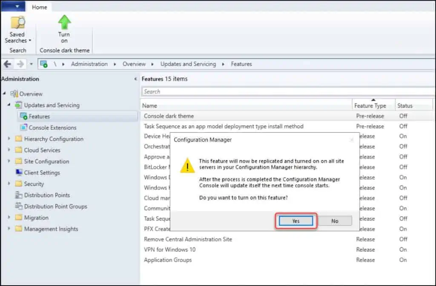Screen dimensions: 436x286
Task: Select Updates and Servicing tree item
Action: click(52, 105)
